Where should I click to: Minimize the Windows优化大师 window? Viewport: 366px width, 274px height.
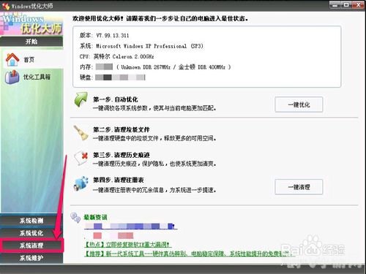click(x=335, y=5)
